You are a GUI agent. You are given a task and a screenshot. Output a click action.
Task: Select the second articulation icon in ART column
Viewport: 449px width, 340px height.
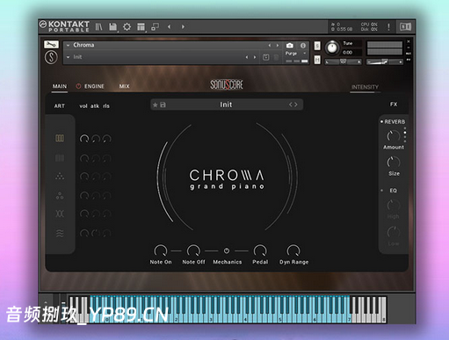[60, 158]
